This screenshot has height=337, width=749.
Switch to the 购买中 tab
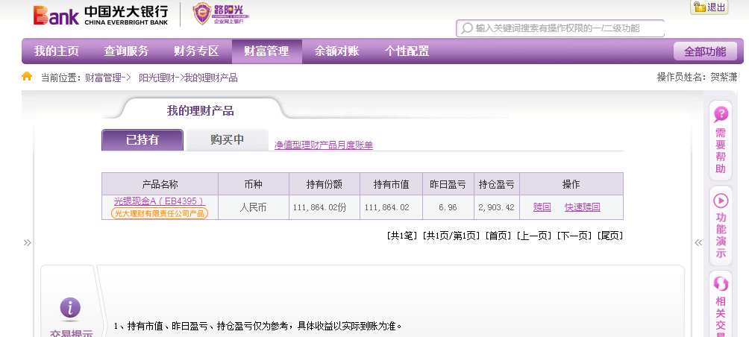(228, 140)
